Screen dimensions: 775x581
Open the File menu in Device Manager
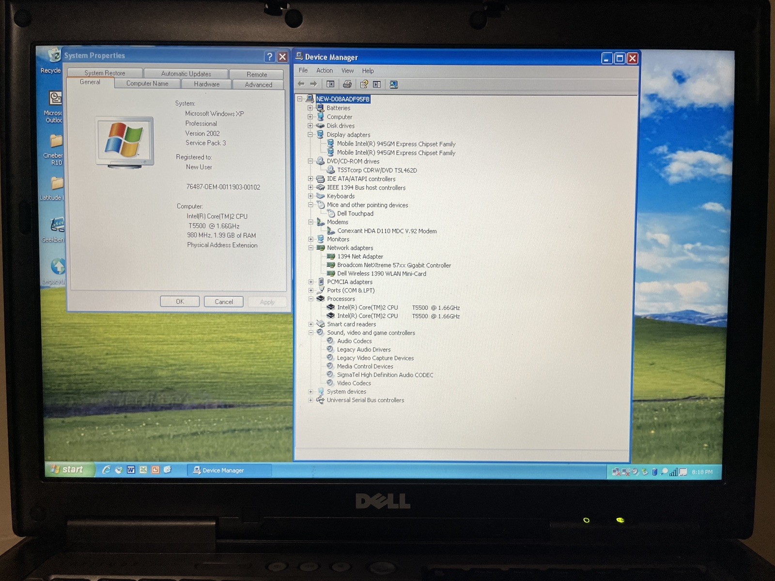tap(303, 70)
